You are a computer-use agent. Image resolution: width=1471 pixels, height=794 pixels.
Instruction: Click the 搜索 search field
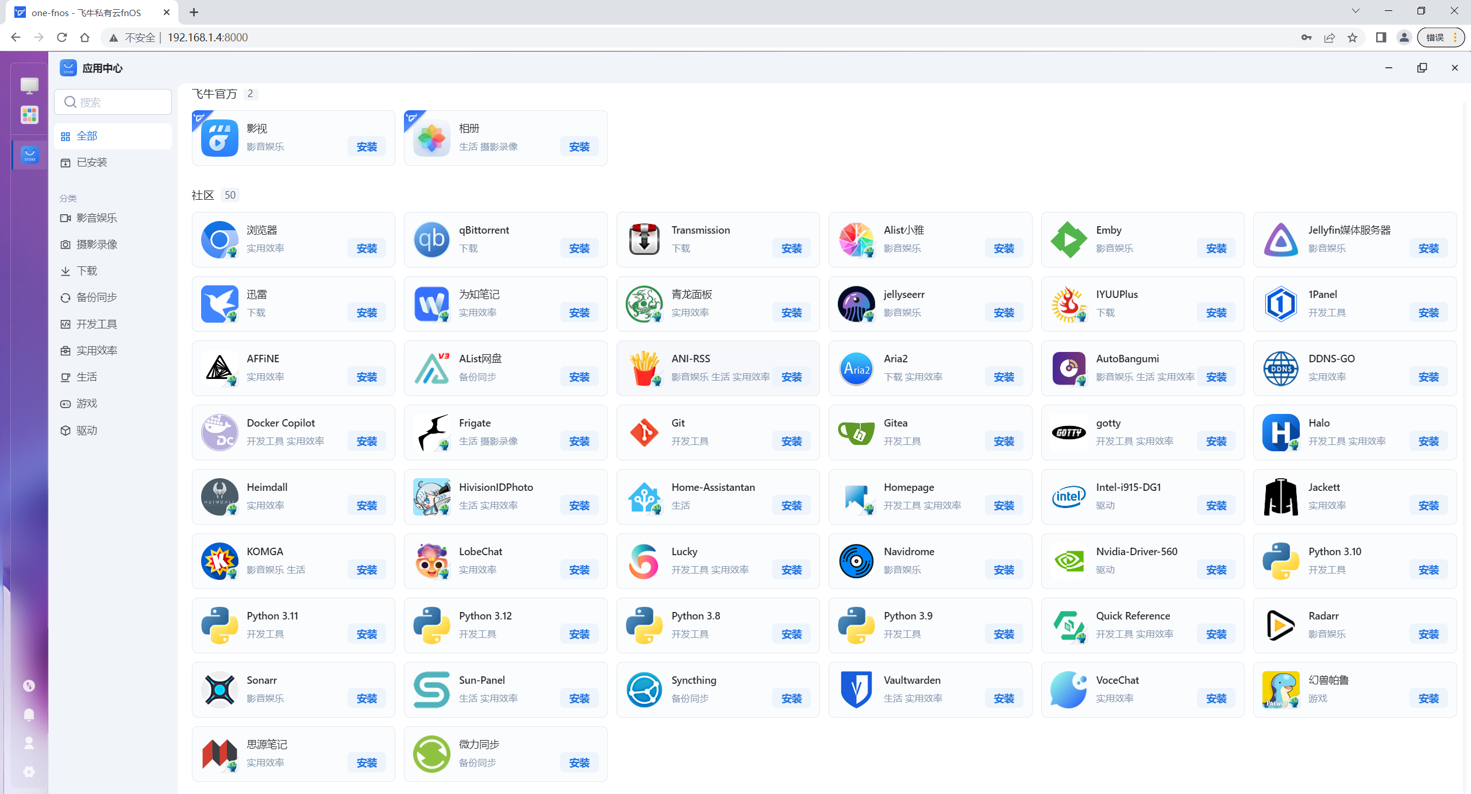click(113, 102)
